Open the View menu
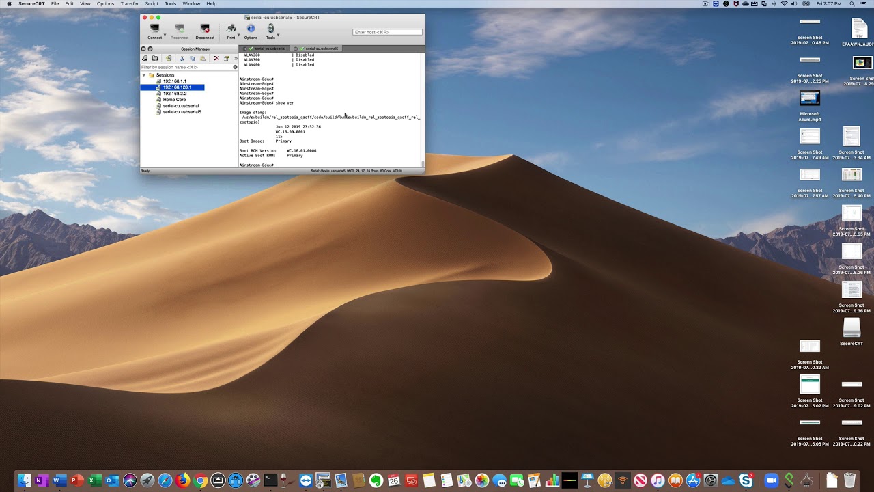The image size is (874, 492). coord(85,4)
